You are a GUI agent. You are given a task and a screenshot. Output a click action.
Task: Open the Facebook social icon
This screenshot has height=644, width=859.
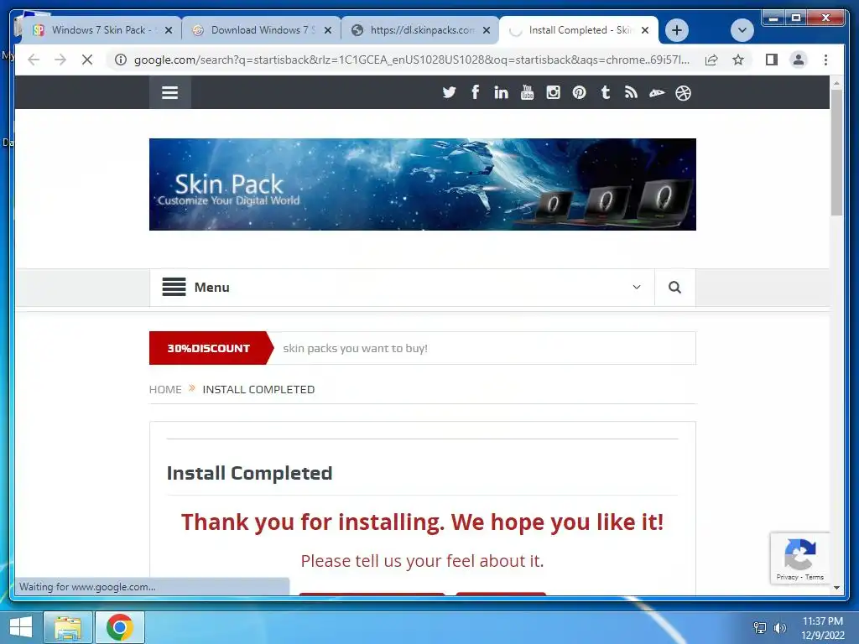[x=475, y=92]
